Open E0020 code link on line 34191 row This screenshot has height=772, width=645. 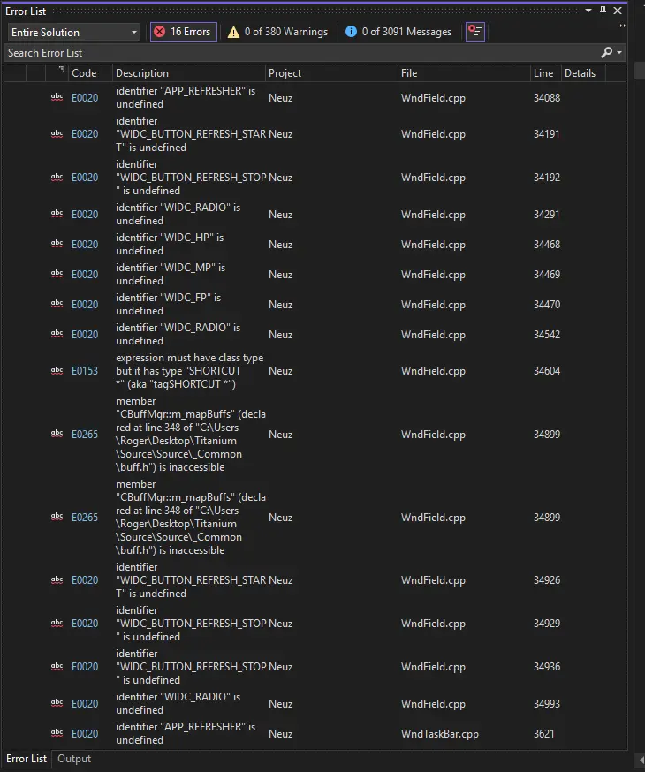(x=85, y=134)
